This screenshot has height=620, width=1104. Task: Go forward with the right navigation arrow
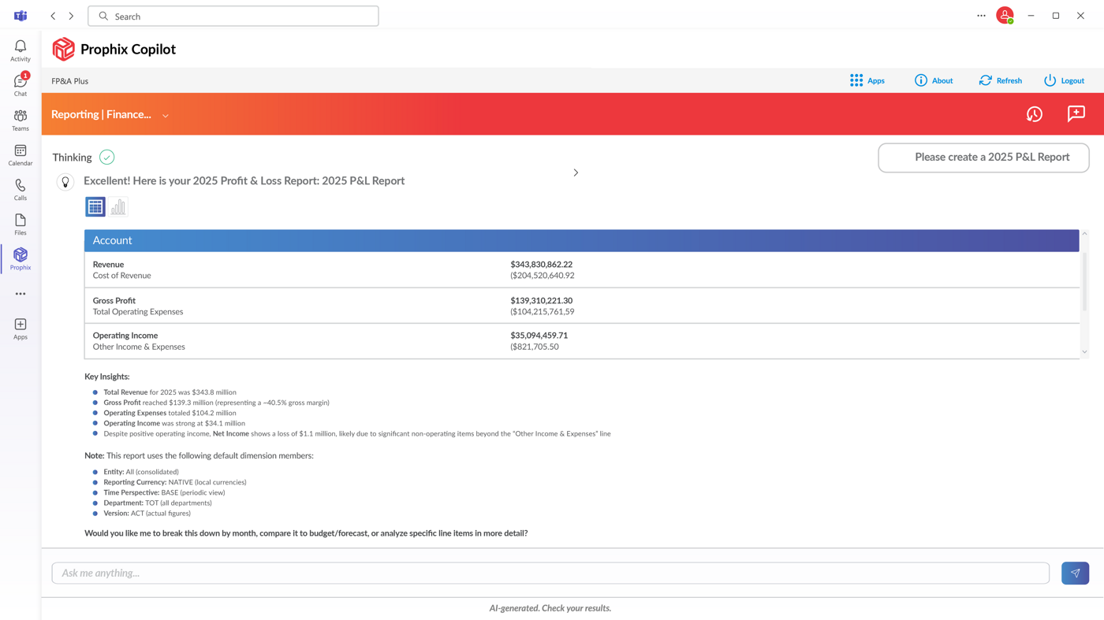[x=71, y=16]
